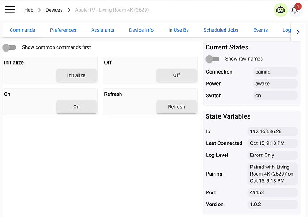Toggle Show common commands first
The image size is (308, 217).
tap(9, 47)
